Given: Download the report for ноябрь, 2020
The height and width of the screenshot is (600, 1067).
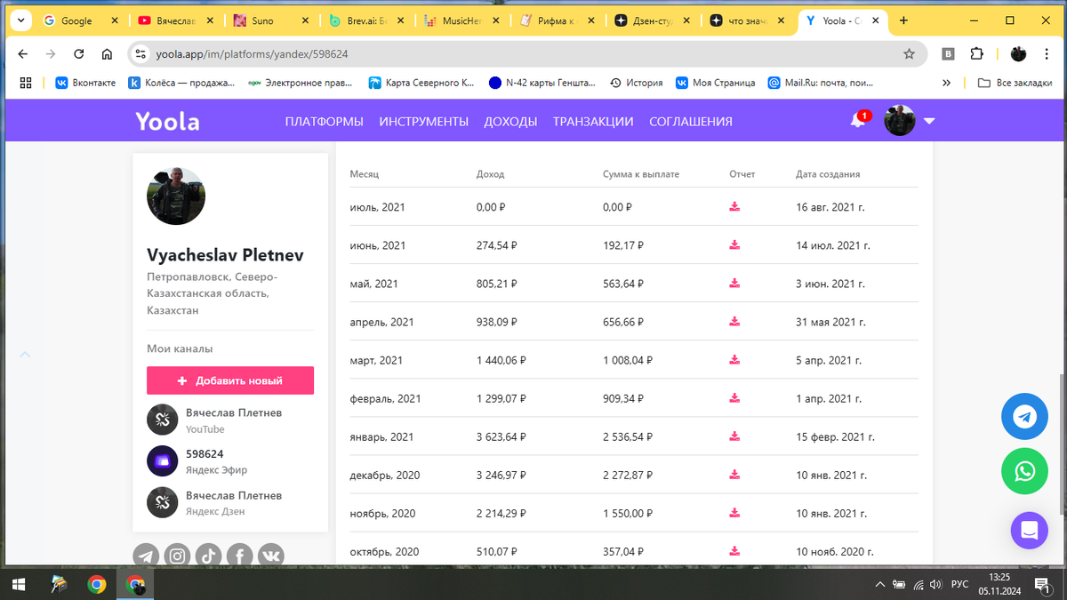Looking at the screenshot, I should [734, 513].
